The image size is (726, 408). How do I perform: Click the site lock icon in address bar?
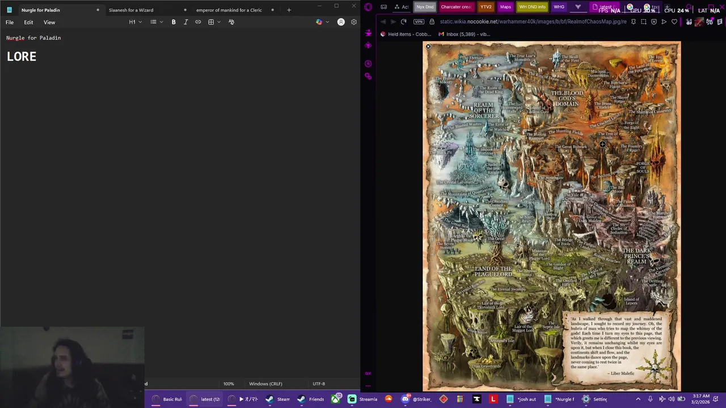point(432,22)
